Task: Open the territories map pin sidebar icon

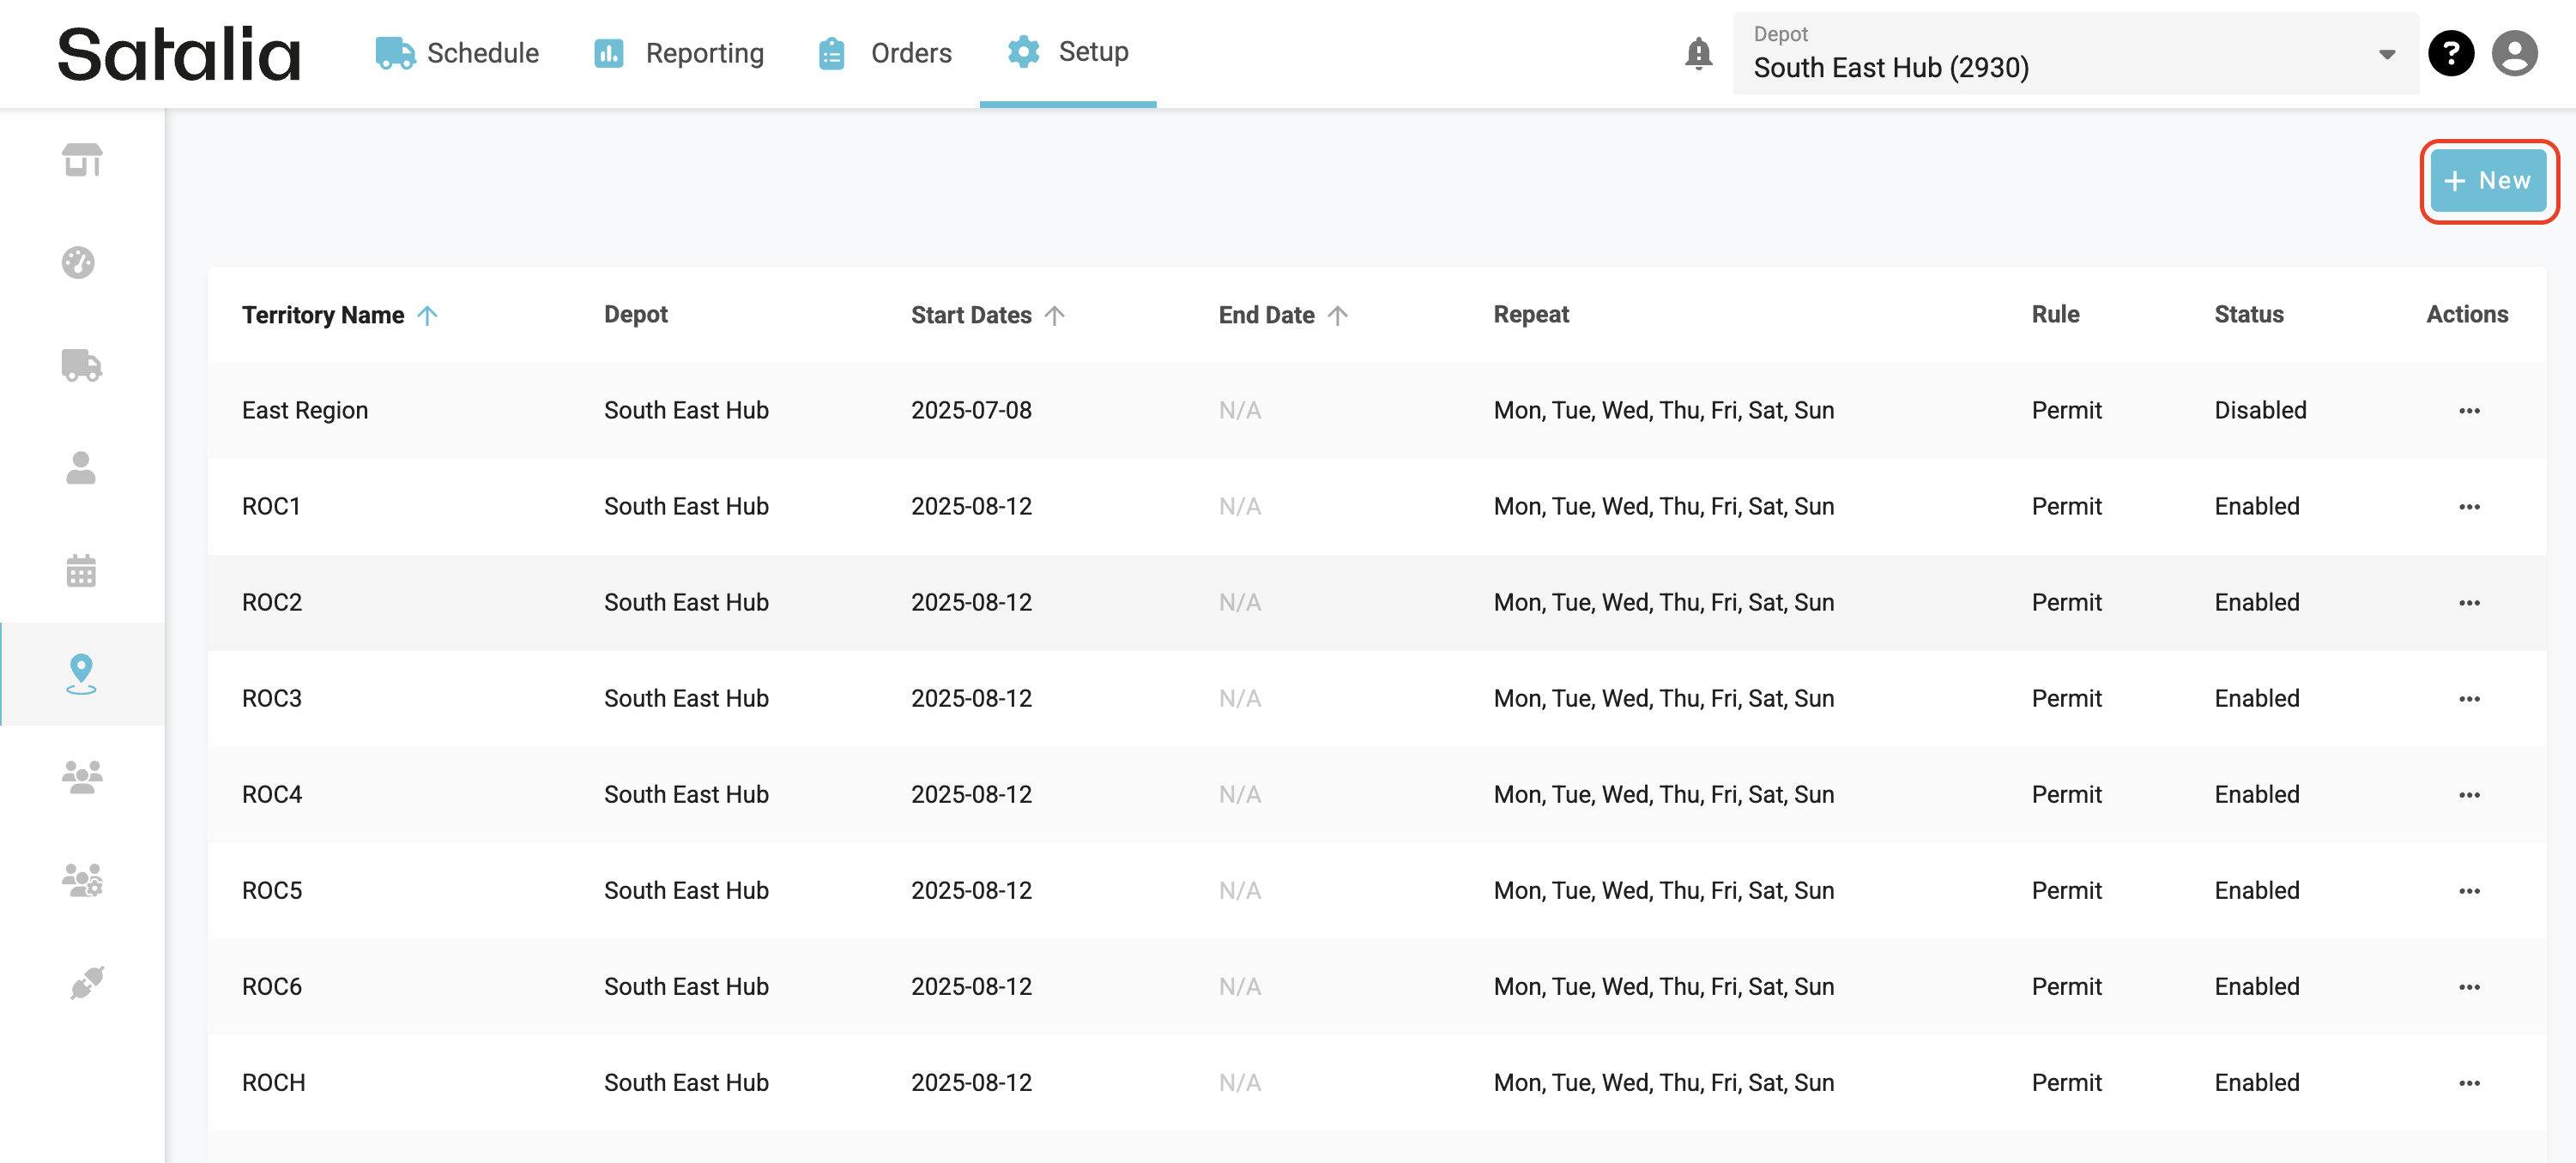Action: pyautogui.click(x=81, y=673)
